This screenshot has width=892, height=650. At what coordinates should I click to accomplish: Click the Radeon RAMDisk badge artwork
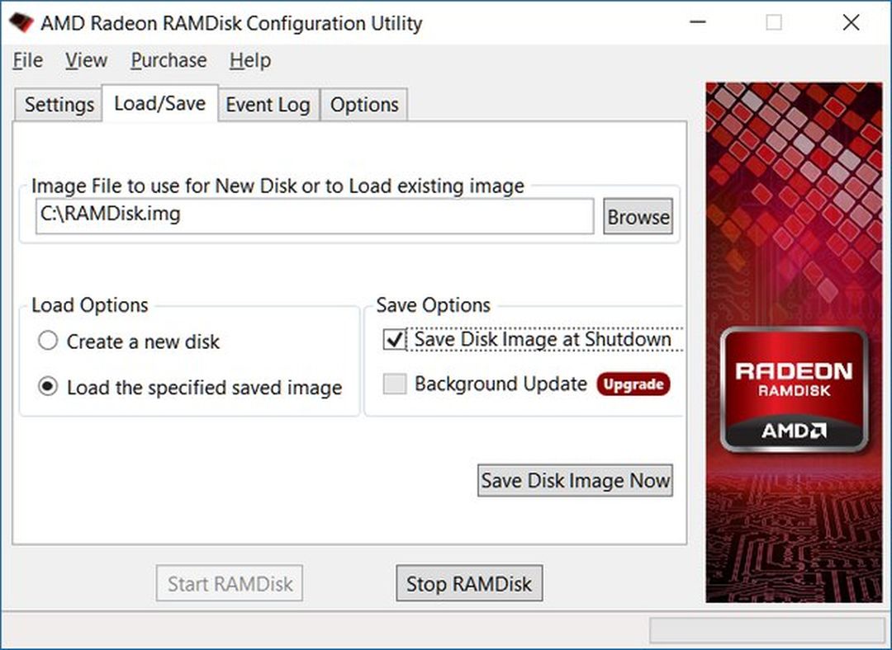coord(795,388)
